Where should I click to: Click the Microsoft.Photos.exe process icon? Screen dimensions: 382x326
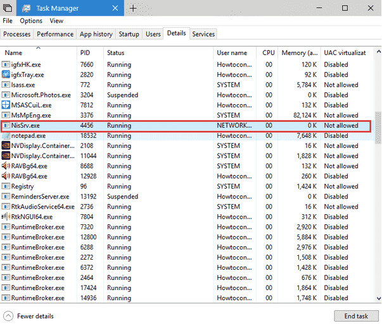pyautogui.click(x=6, y=95)
